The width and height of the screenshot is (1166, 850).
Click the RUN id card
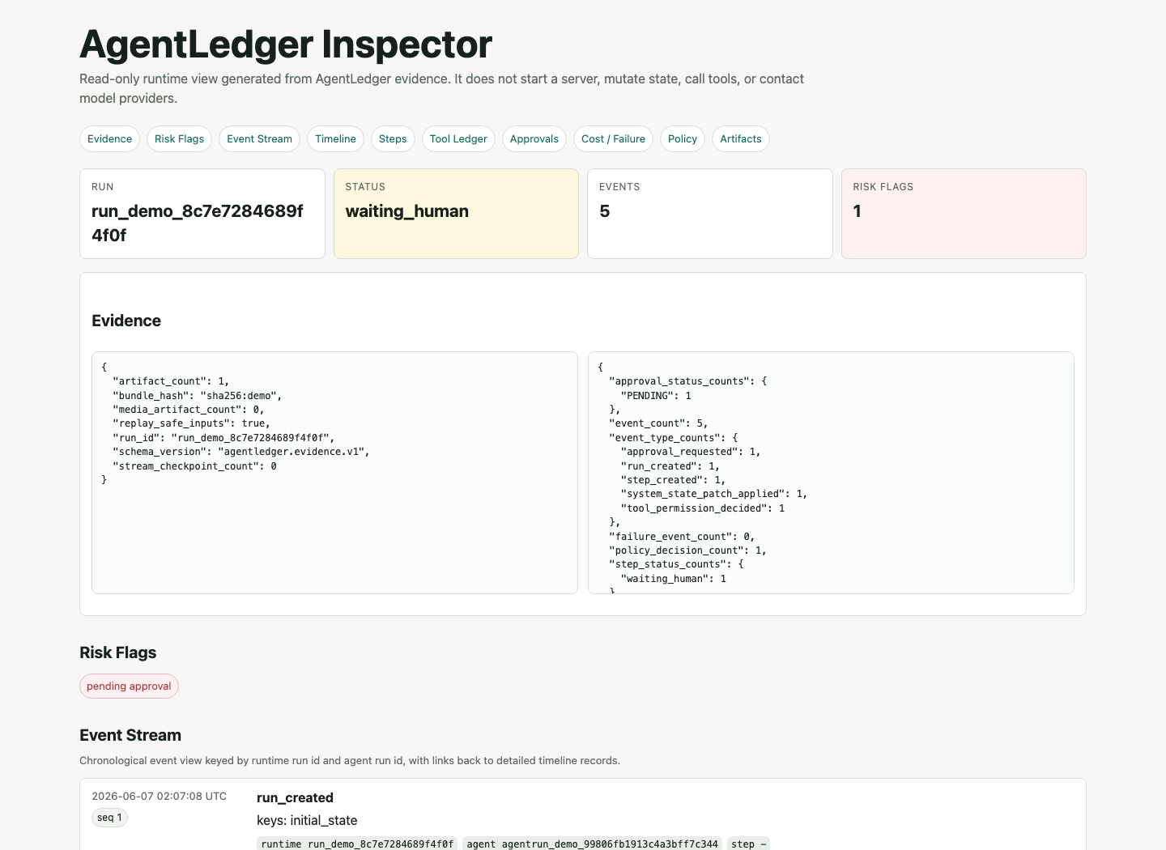click(202, 214)
